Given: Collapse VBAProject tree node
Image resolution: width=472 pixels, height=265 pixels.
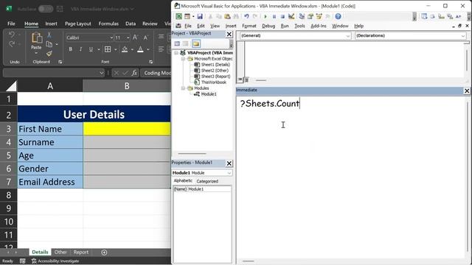Looking at the screenshot, I should point(176,53).
